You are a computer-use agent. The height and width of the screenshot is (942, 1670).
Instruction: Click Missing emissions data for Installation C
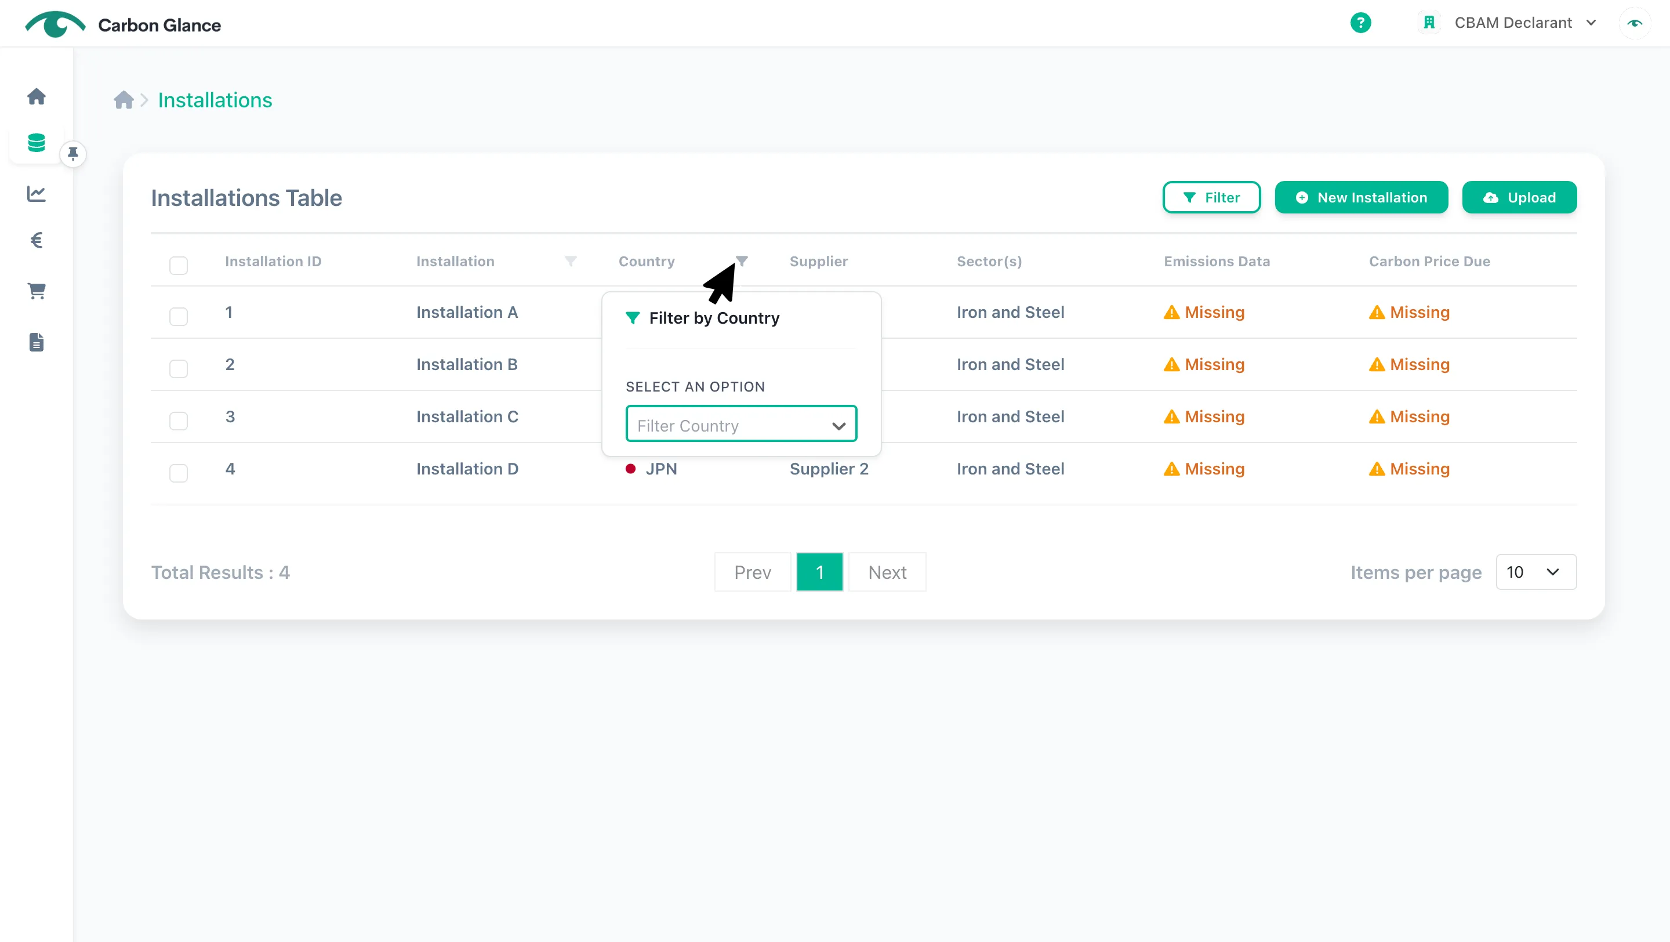[x=1204, y=417]
